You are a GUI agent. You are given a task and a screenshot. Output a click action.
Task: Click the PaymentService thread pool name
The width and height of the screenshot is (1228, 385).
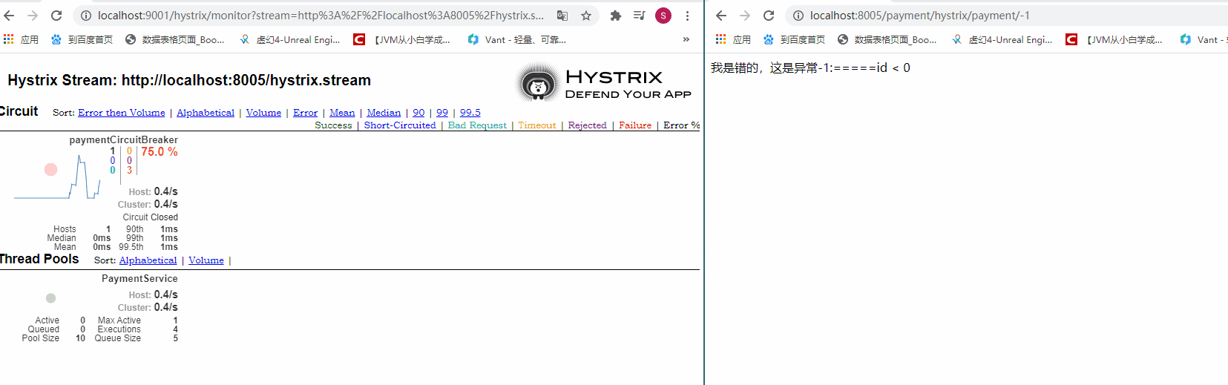pyautogui.click(x=139, y=279)
